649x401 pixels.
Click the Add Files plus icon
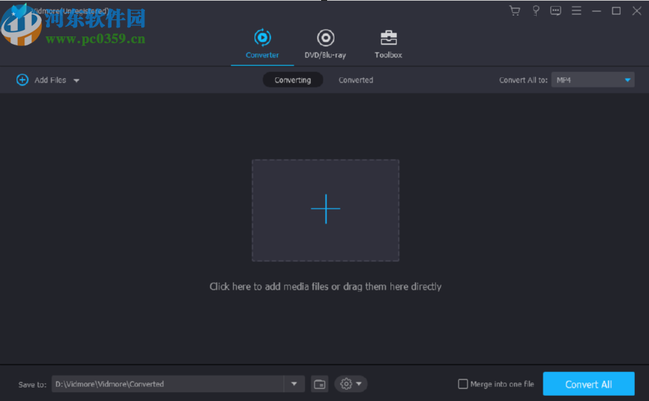click(22, 79)
